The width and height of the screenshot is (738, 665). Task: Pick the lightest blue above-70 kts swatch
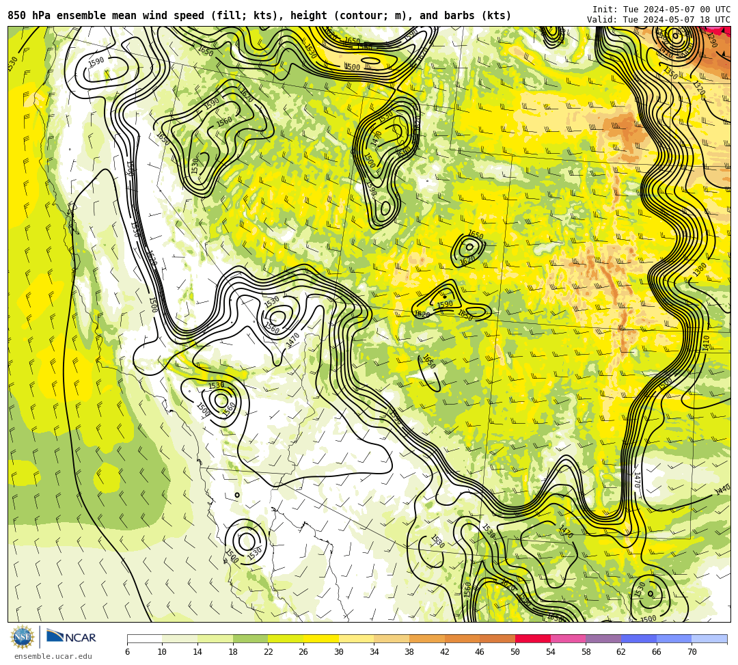click(709, 638)
